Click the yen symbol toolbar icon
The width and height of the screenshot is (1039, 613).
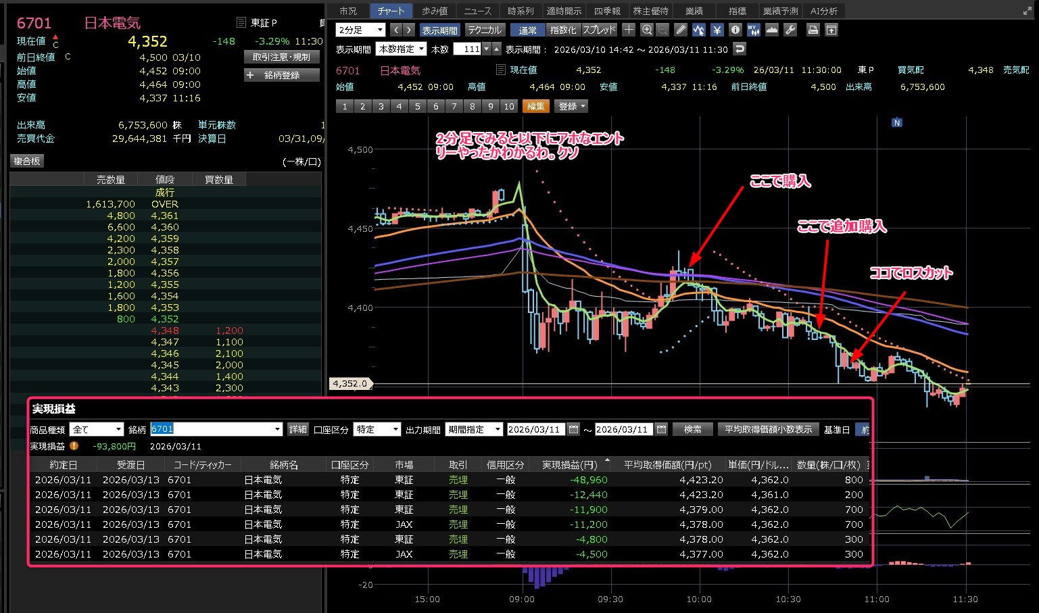tap(717, 30)
